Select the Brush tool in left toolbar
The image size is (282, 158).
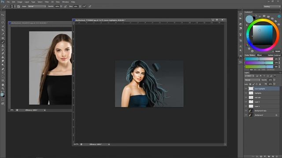coord(3,42)
